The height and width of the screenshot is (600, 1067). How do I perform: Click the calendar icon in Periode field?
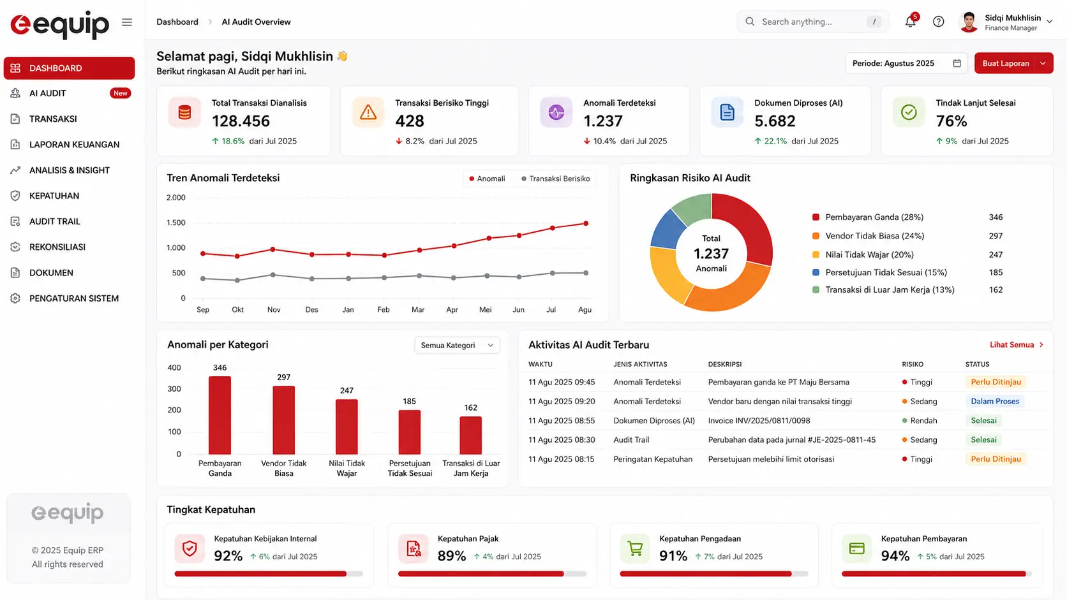point(957,63)
